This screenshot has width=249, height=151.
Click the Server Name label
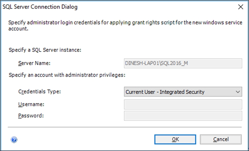(34, 63)
